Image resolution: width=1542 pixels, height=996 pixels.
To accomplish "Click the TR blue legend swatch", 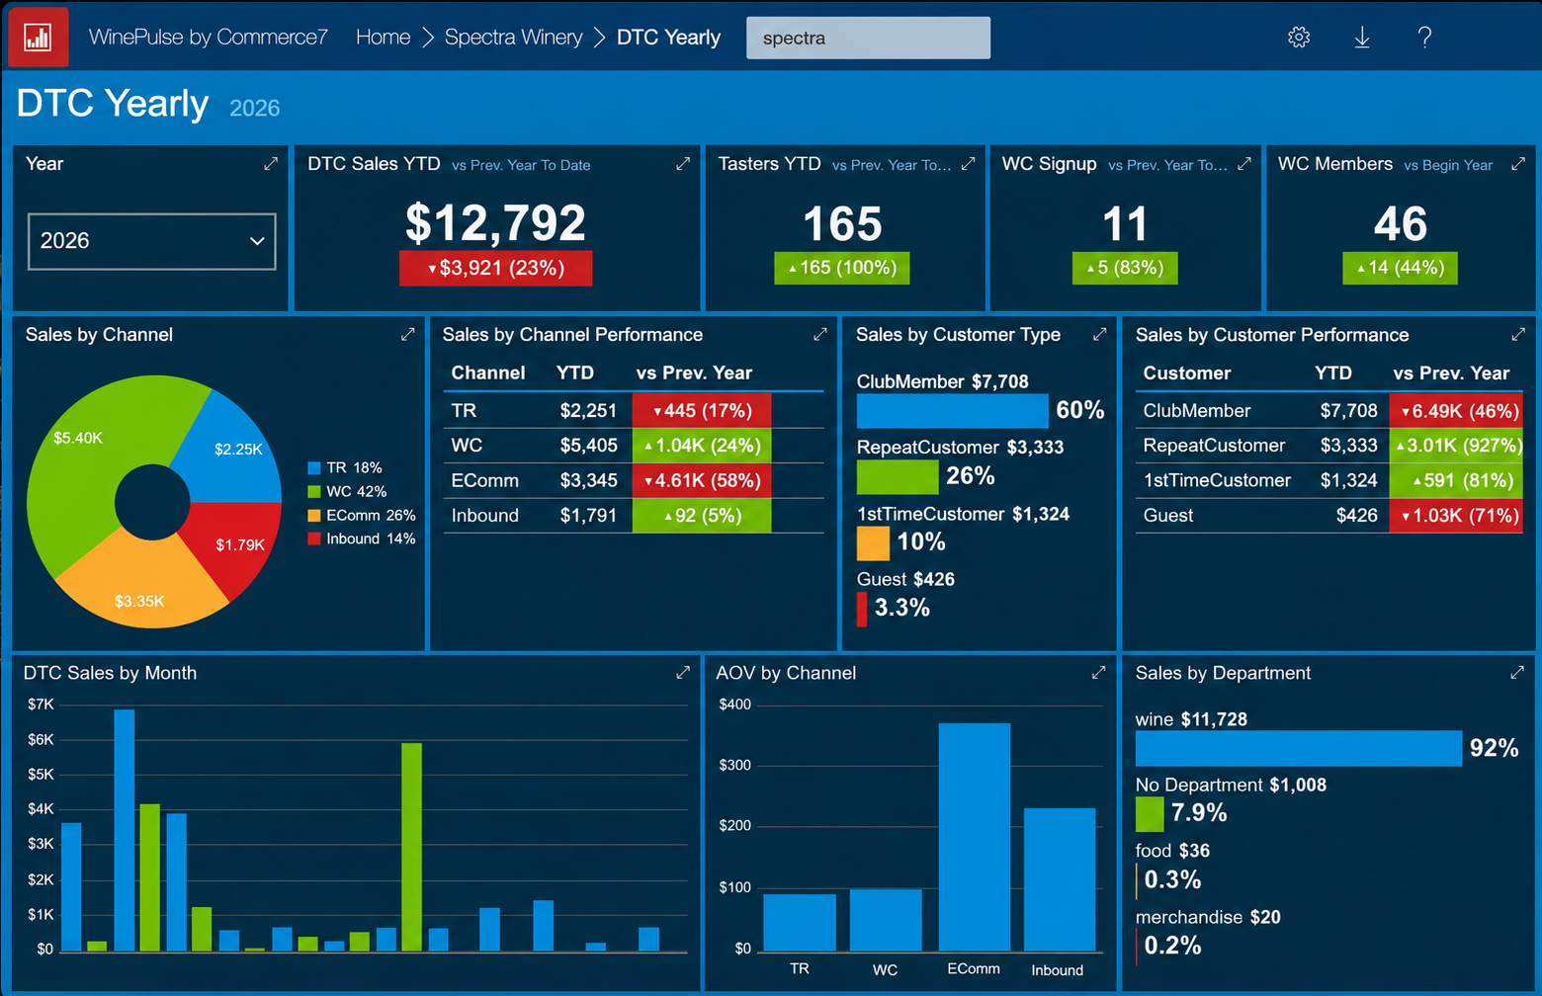I will (314, 468).
